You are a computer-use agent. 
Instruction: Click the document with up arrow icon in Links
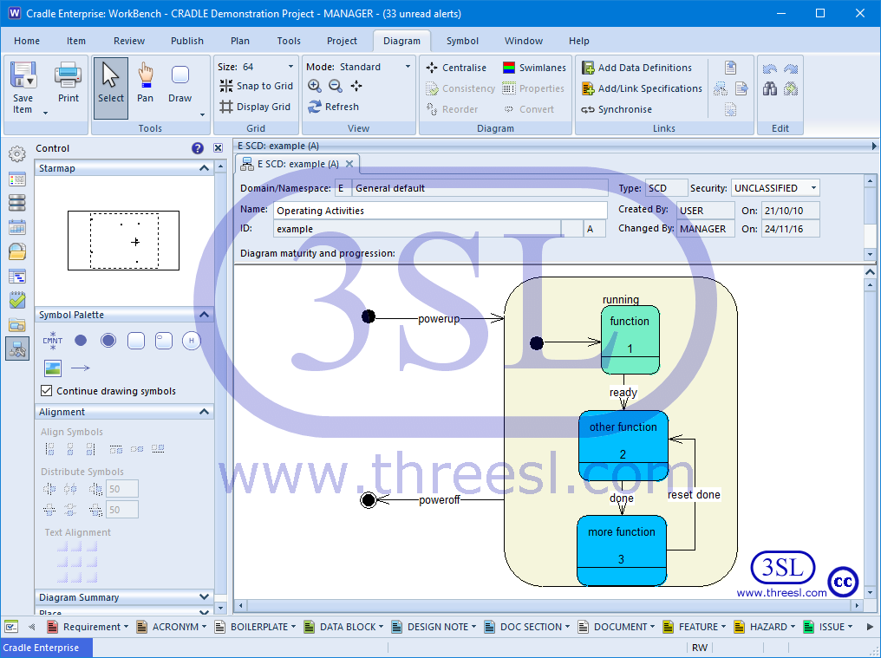(730, 68)
